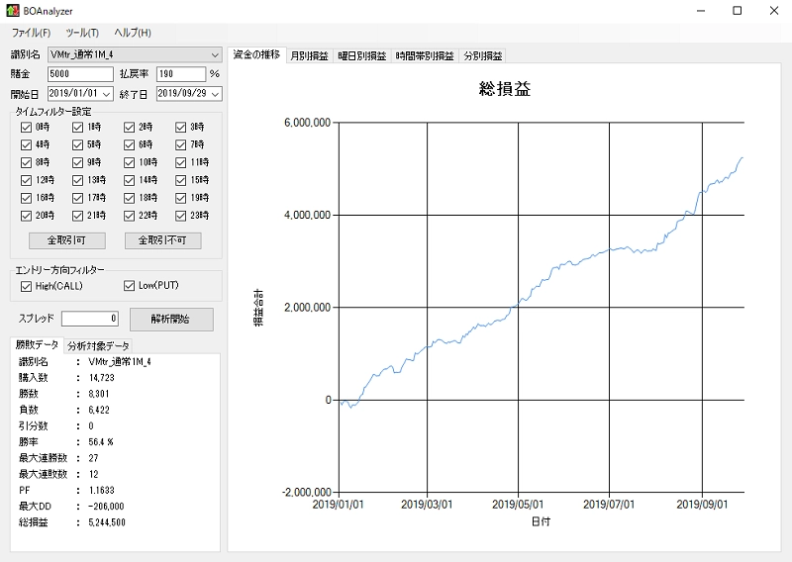The image size is (792, 562).
Task: Open the ツール(T) menu
Action: click(82, 33)
